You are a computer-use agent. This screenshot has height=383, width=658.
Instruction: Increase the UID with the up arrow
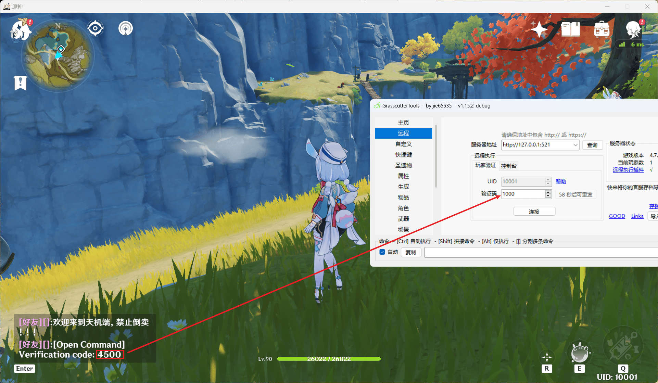pos(548,179)
